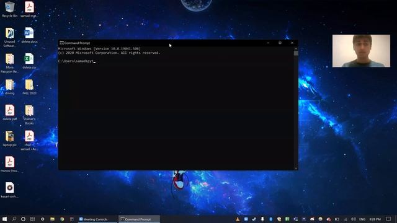The image size is (397, 223).
Task: Select the driving folder on desktop
Action: tap(10, 87)
